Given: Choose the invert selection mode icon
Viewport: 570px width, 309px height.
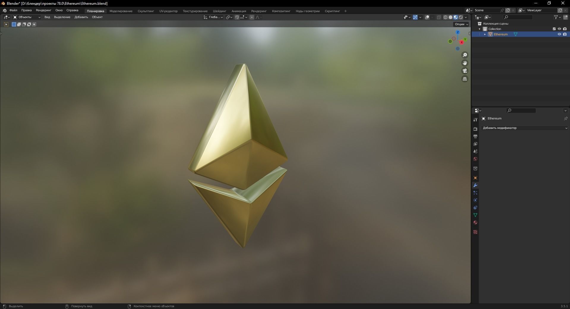Looking at the screenshot, I should pyautogui.click(x=29, y=24).
